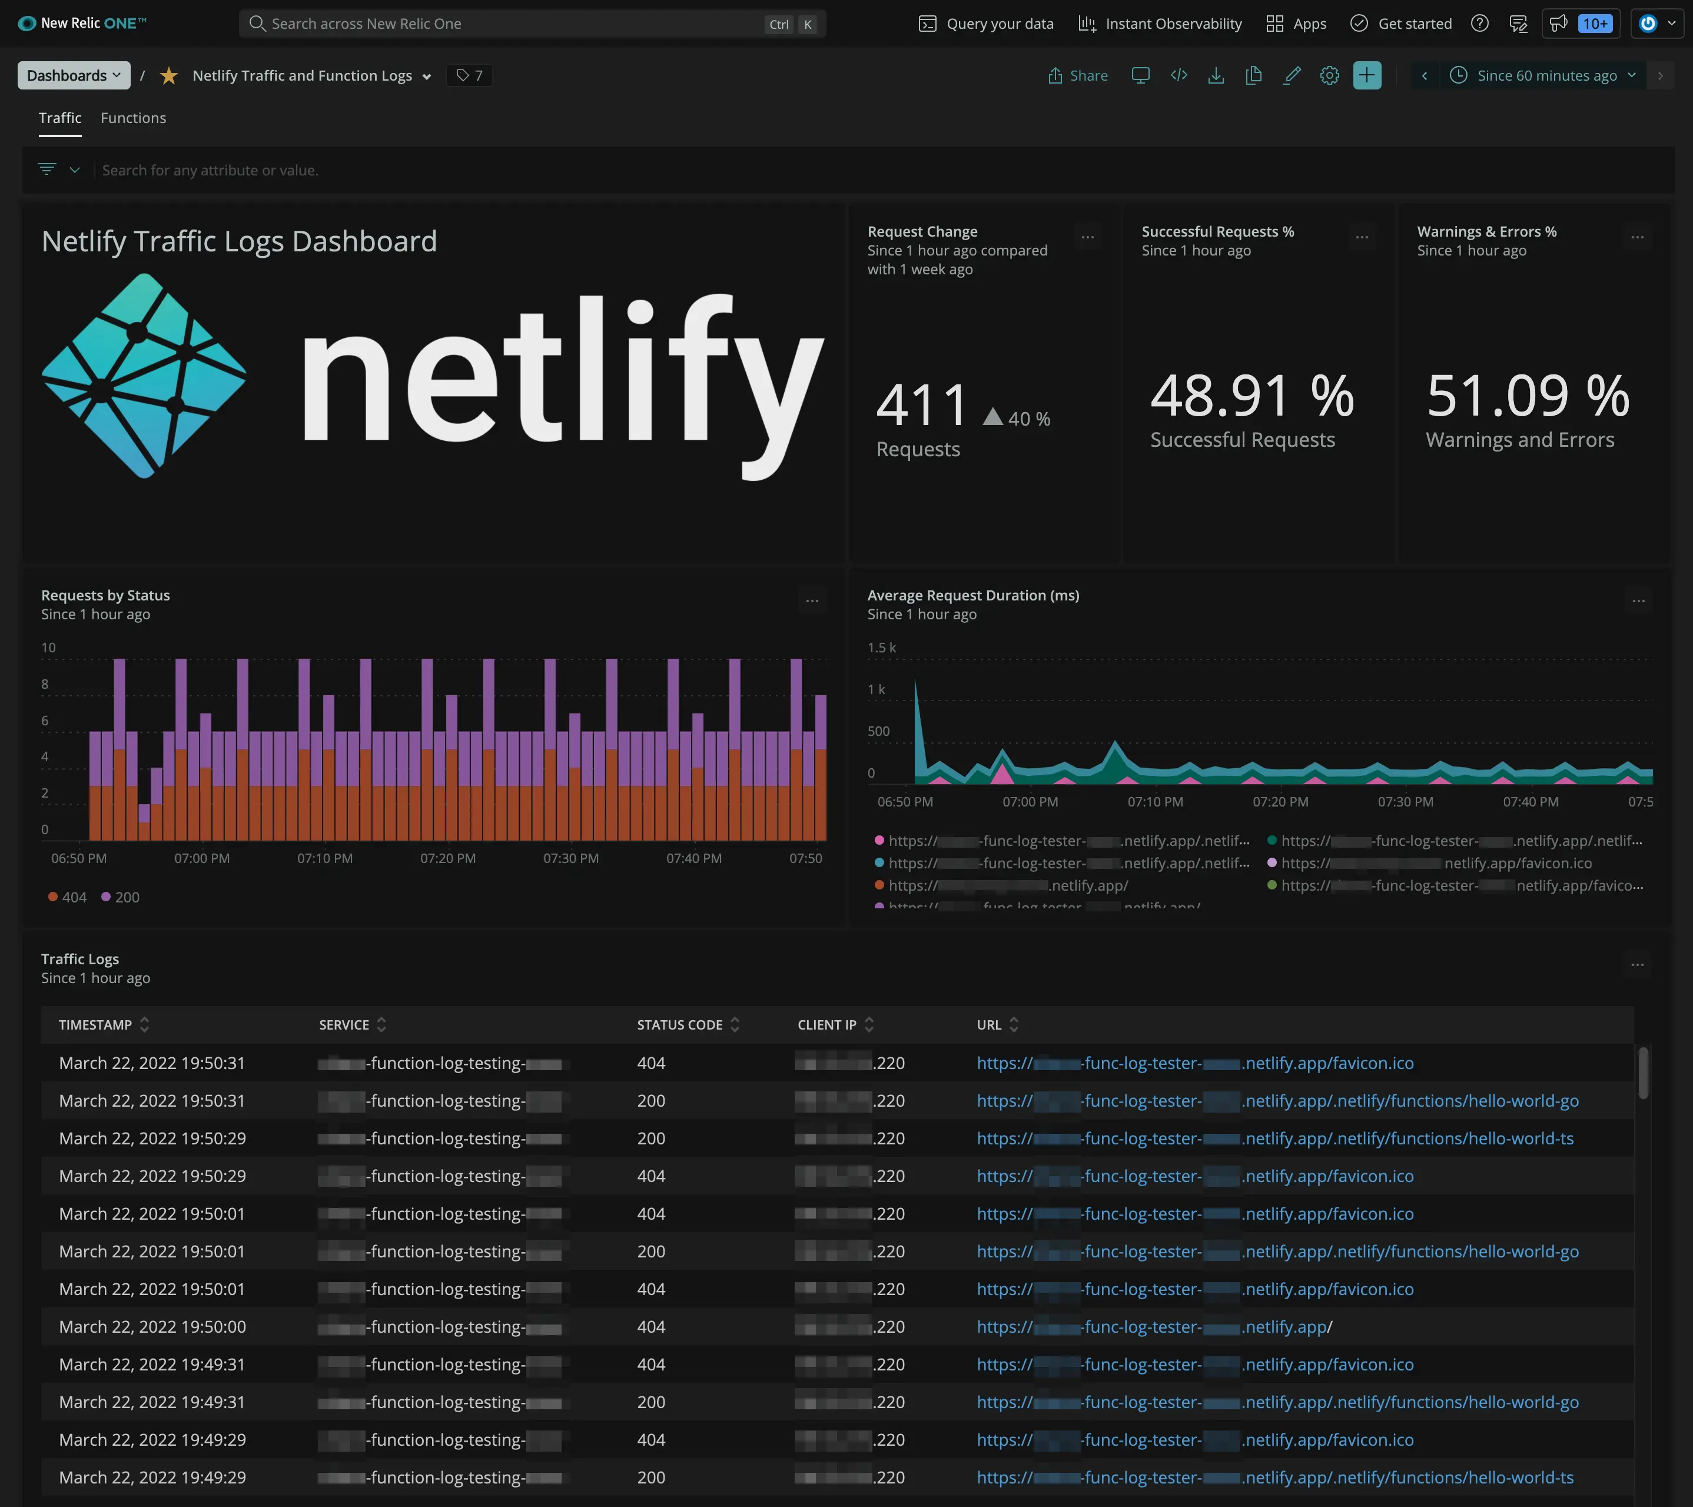Open the help question mark icon
Viewport: 1693px width, 1507px height.
click(x=1479, y=23)
